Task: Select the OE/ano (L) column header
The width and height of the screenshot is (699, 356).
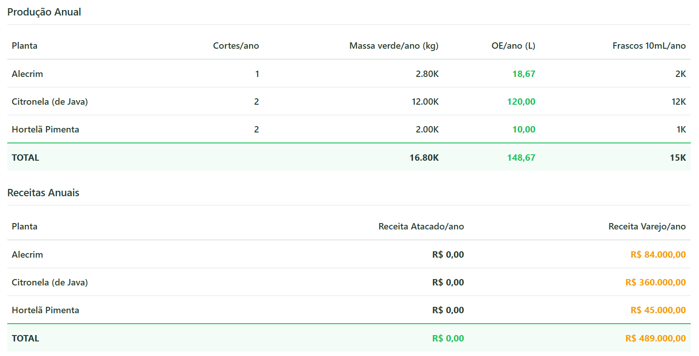Action: point(513,46)
